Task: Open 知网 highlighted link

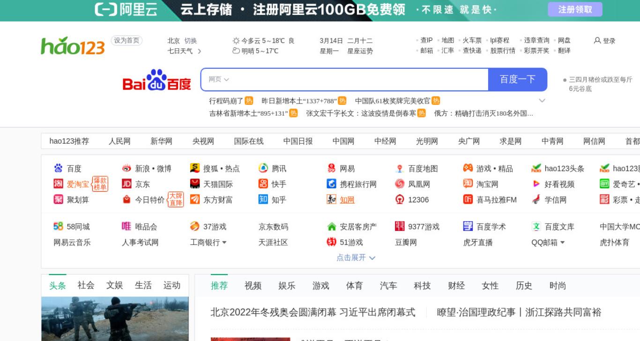Action: 347,200
